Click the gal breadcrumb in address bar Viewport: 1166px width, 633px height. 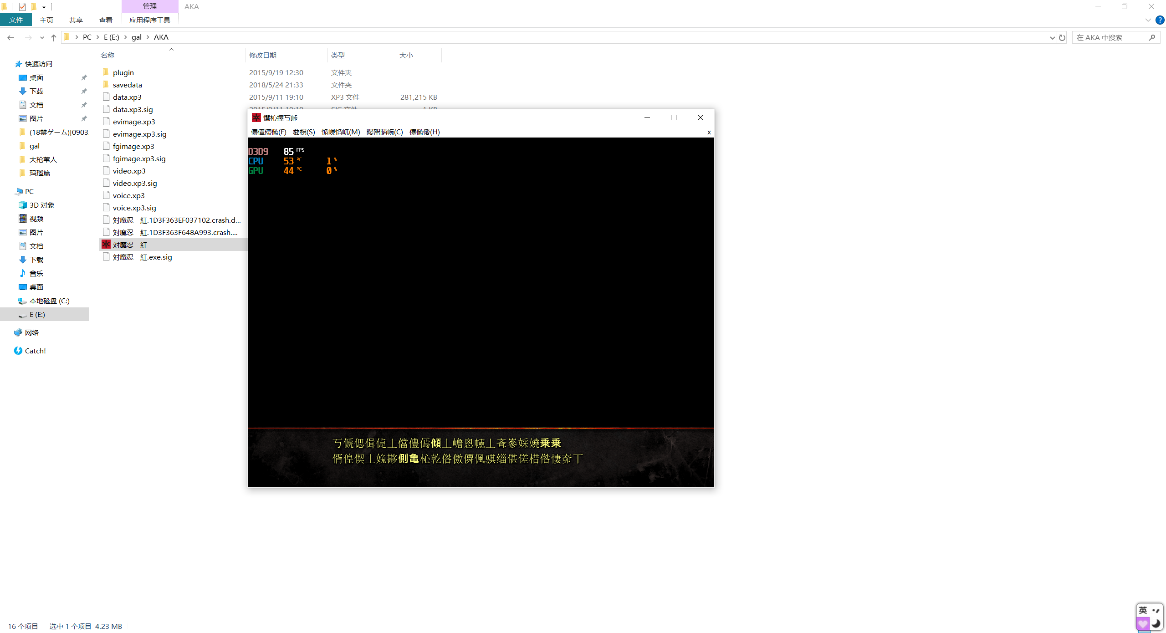(x=136, y=37)
